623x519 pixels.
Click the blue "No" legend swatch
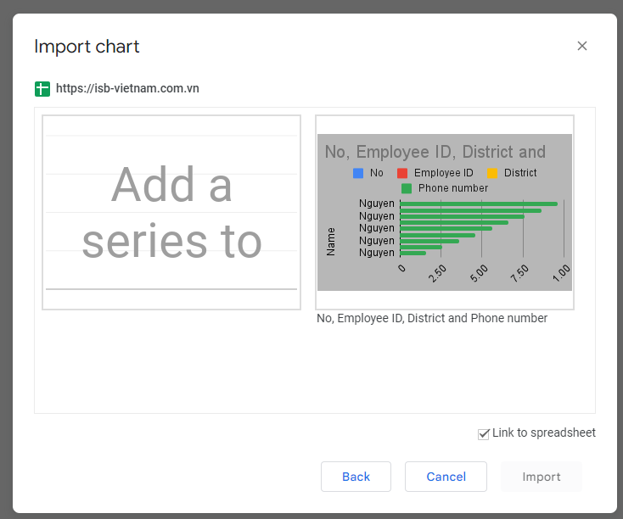(x=358, y=173)
